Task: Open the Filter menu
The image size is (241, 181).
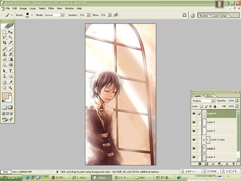Action: point(51,8)
